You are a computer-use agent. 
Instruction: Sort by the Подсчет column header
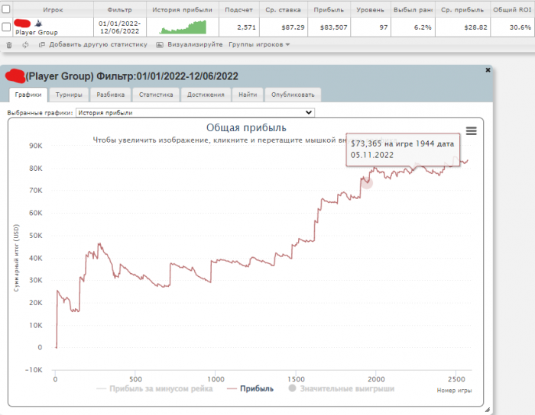point(238,9)
